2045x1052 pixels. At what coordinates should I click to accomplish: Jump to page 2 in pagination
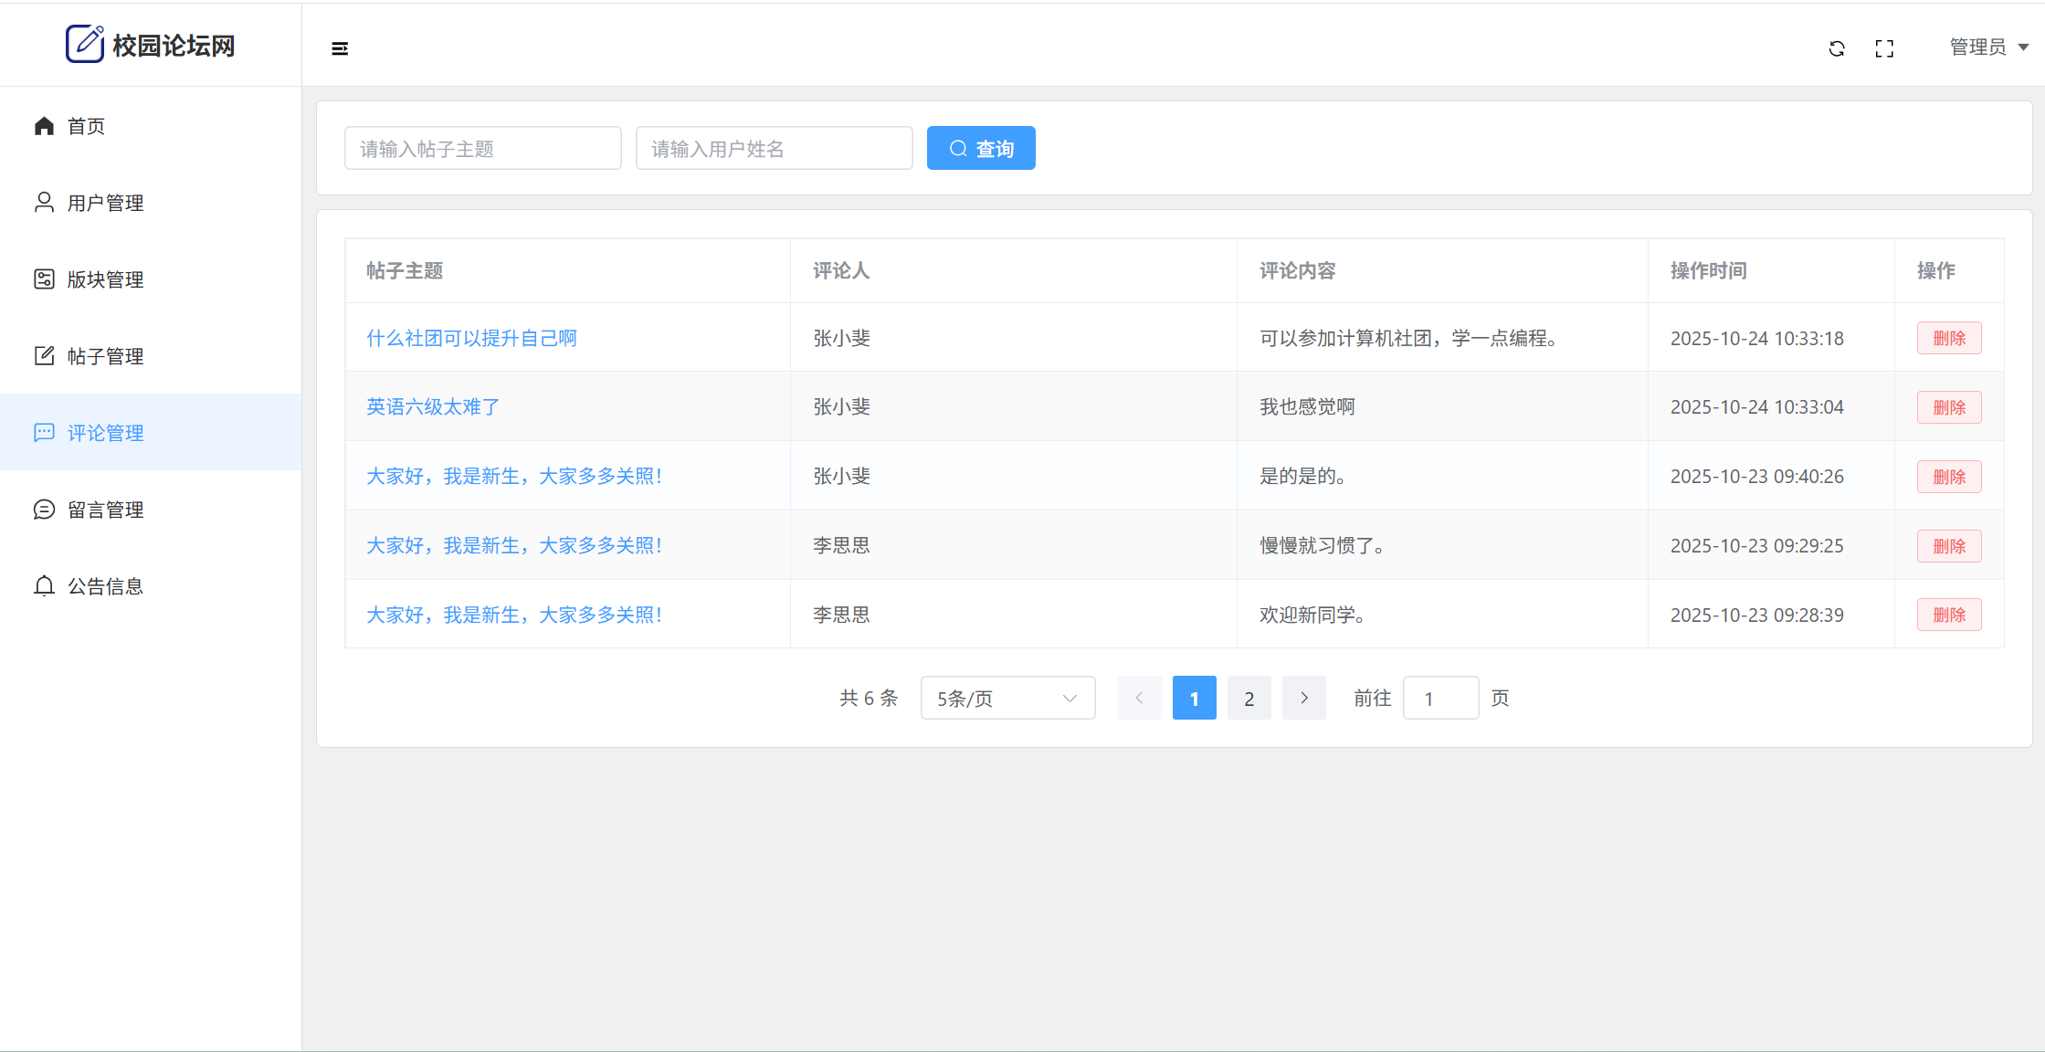[1249, 699]
